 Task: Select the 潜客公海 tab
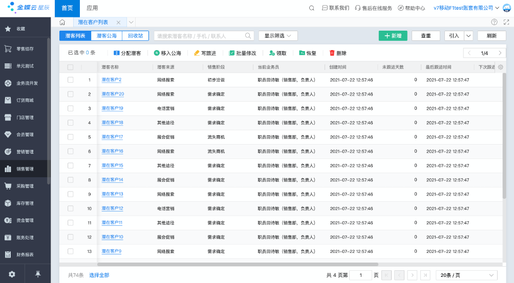[x=106, y=36]
